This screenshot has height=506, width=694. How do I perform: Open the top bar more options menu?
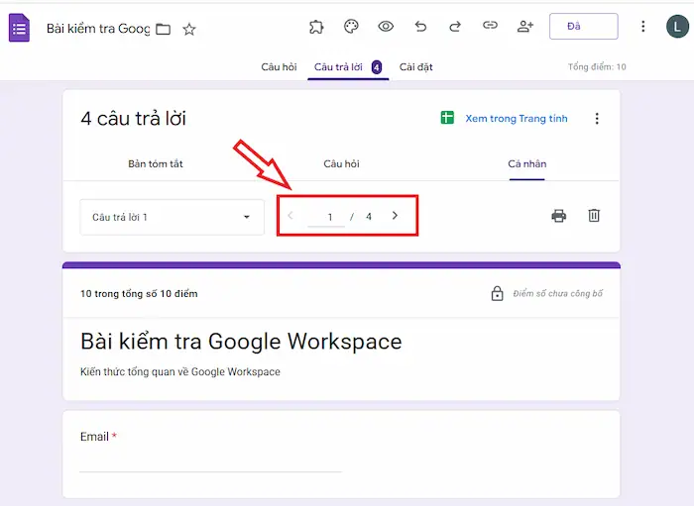pos(643,27)
